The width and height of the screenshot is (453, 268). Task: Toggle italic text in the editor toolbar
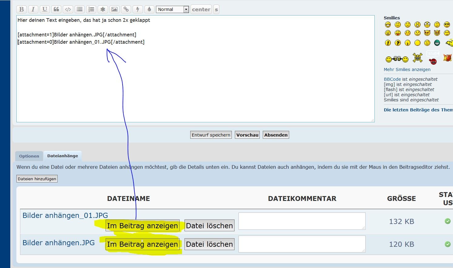point(33,9)
